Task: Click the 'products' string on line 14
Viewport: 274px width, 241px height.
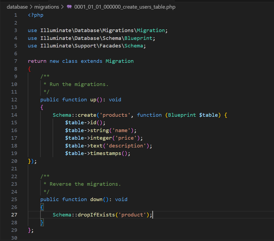Action: (x=115, y=115)
